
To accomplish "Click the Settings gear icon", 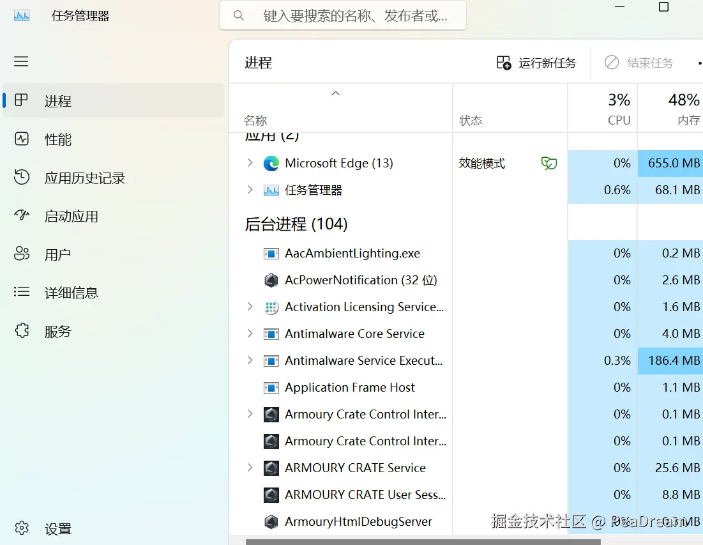I will [22, 528].
